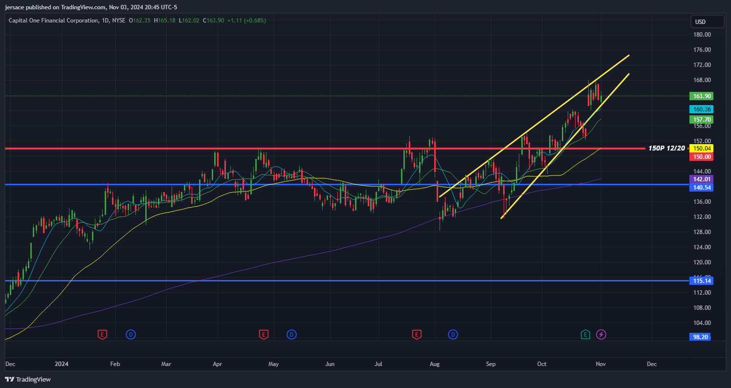Image resolution: width=731 pixels, height=388 pixels.
Task: Open the USD currency selector
Action: (x=707, y=22)
